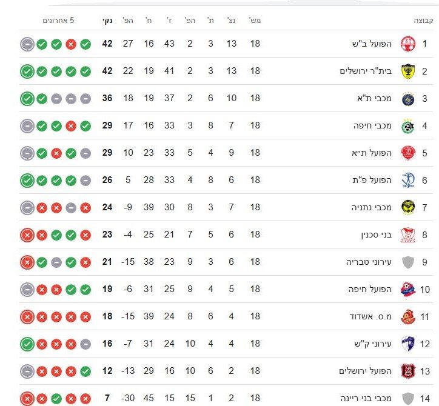Click the נק' points column header
This screenshot has width=439, height=406.
click(x=107, y=21)
